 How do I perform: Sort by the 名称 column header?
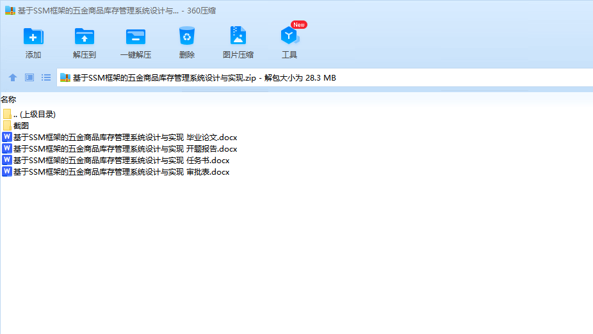[8, 100]
